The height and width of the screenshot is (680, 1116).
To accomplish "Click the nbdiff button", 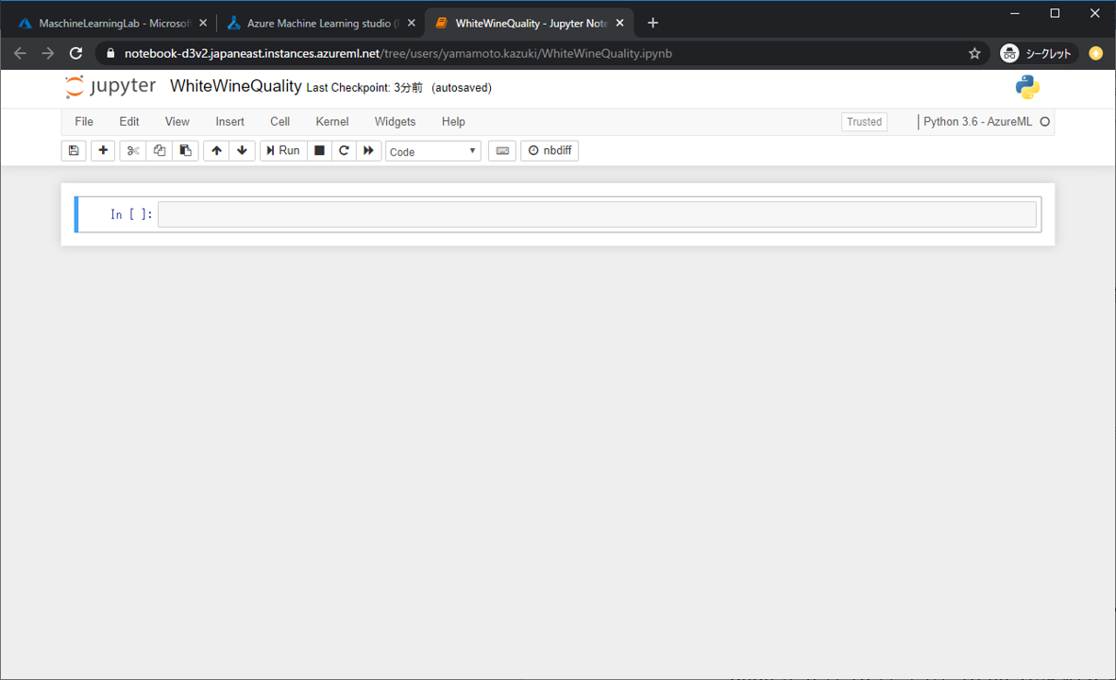I will [x=550, y=151].
